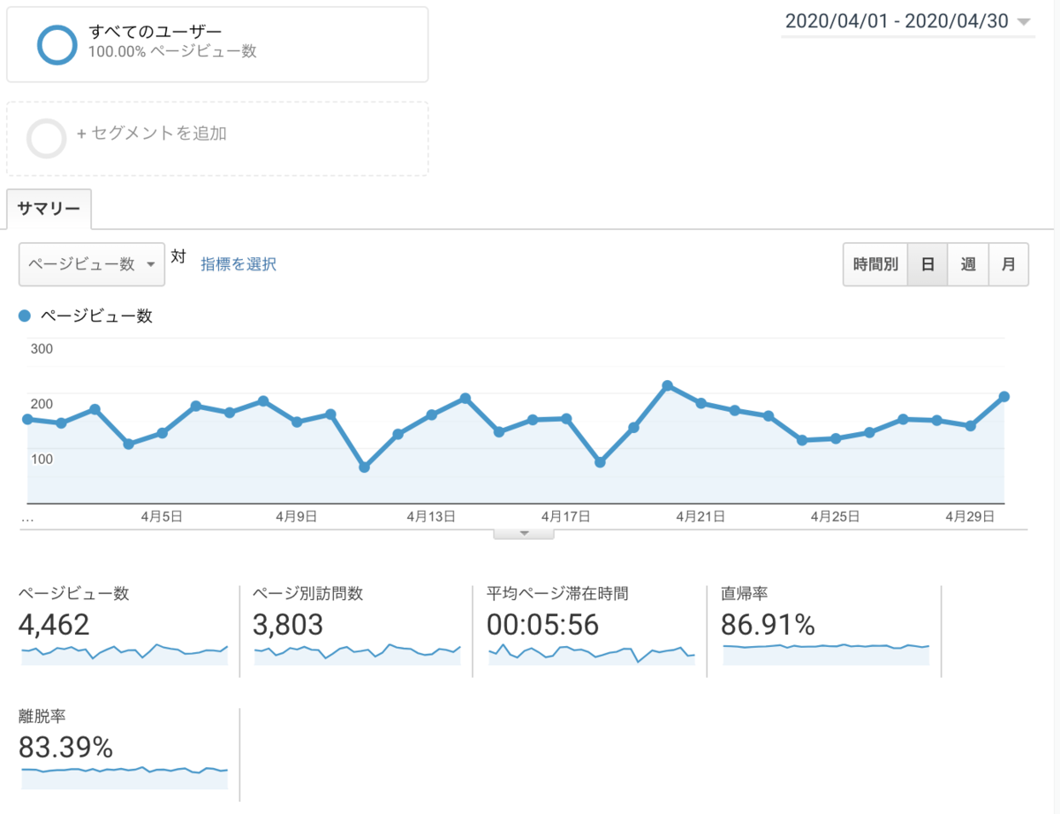Click the ページビュー数 legend dot
The height and width of the screenshot is (814, 1060).
pyautogui.click(x=25, y=316)
